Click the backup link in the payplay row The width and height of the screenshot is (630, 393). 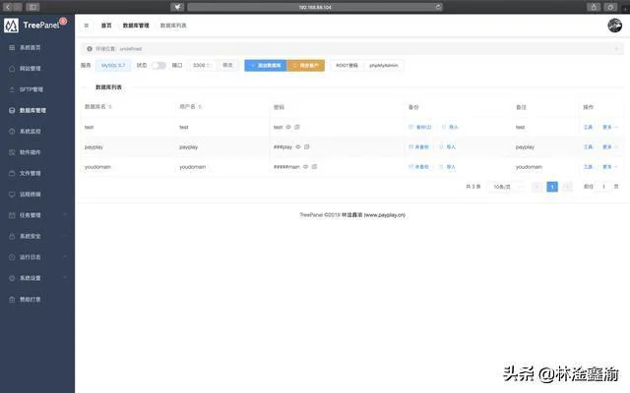click(418, 147)
